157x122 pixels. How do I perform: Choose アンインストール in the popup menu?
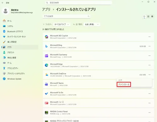(x=124, y=84)
